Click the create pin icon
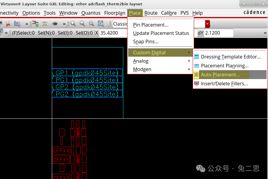Image resolution: width=268 pixels, height=179 pixels. 54,24
